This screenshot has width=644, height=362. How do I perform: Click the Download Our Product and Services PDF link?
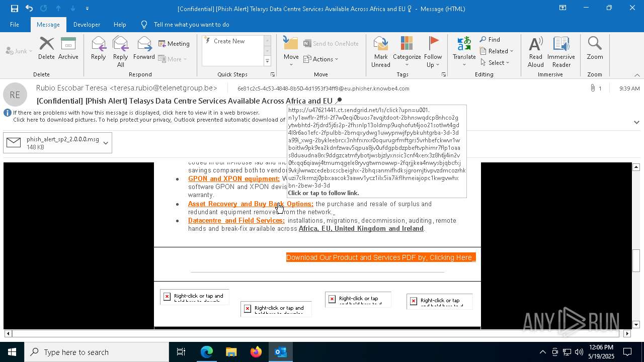(381, 257)
